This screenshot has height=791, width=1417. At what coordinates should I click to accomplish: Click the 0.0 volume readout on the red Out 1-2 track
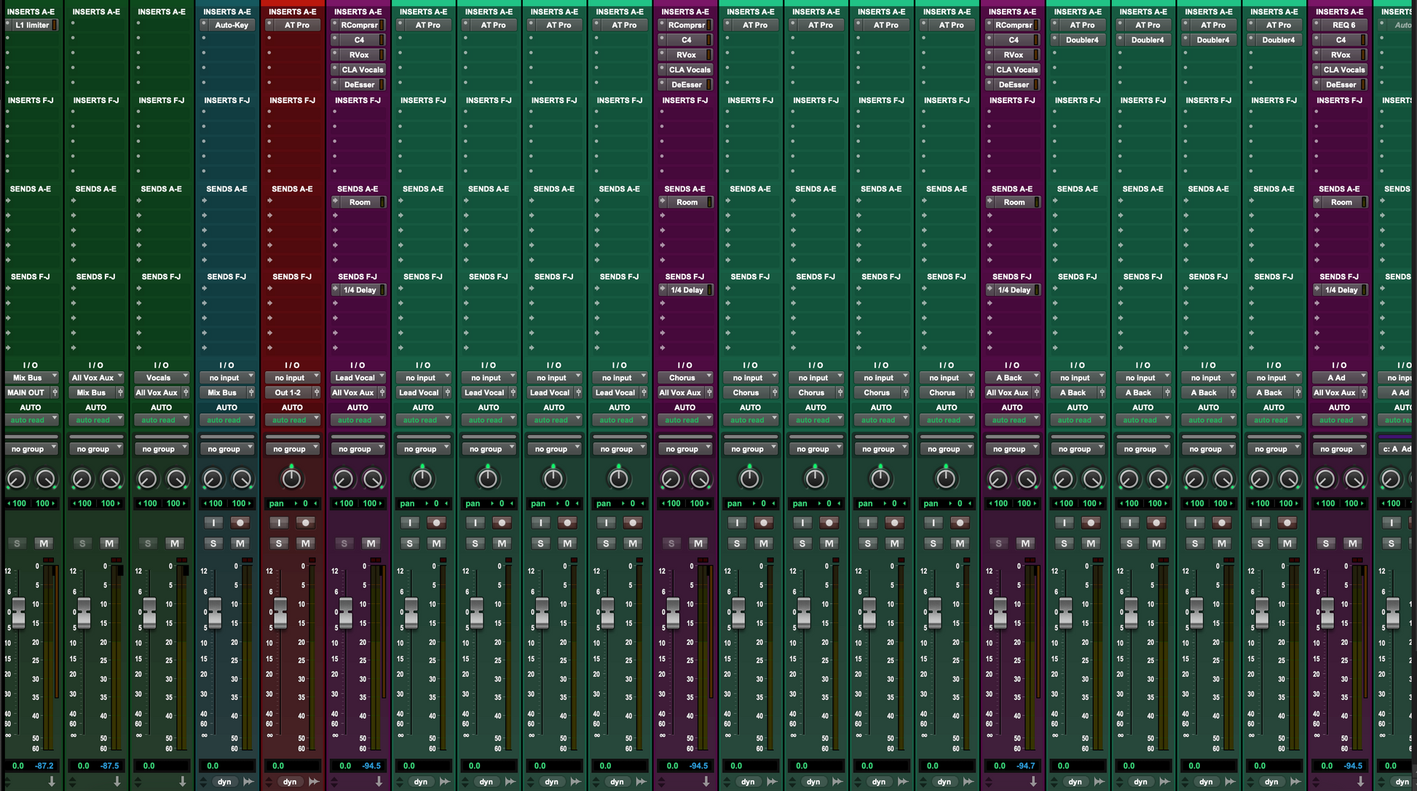(279, 766)
